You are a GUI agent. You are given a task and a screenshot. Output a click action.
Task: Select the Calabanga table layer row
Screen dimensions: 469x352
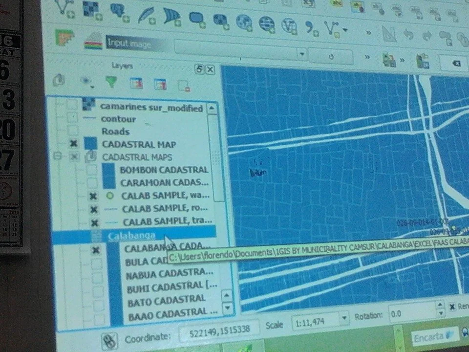pos(134,235)
